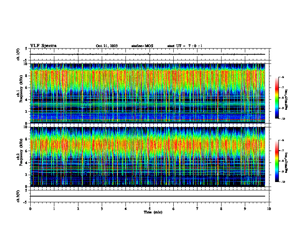Click the "4" kHz tick label of ch.2 spectrogram
This screenshot has height=234, width=303.
[27, 163]
